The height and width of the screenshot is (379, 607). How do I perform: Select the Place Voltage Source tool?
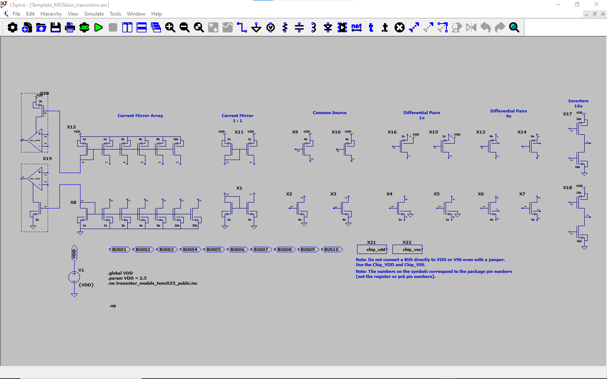[271, 28]
